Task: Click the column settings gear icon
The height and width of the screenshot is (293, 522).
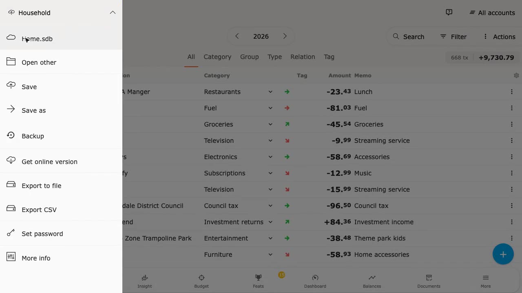Action: coord(516,75)
